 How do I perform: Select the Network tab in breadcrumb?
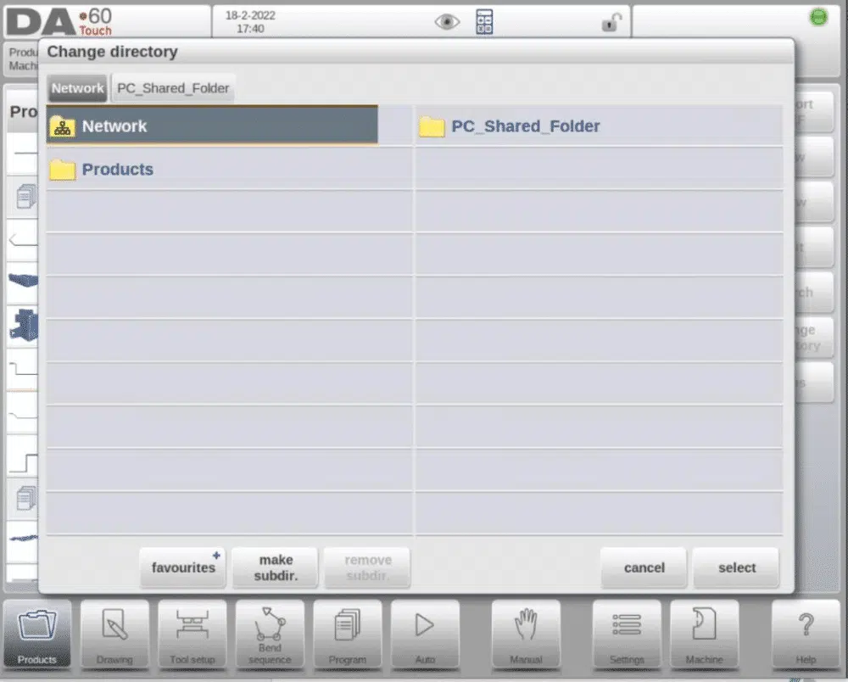click(77, 88)
